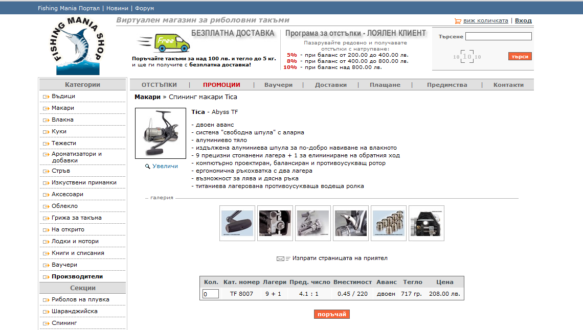Screen dimensions: 583x330
Task: Click the shopping cart icon
Action: pos(457,21)
